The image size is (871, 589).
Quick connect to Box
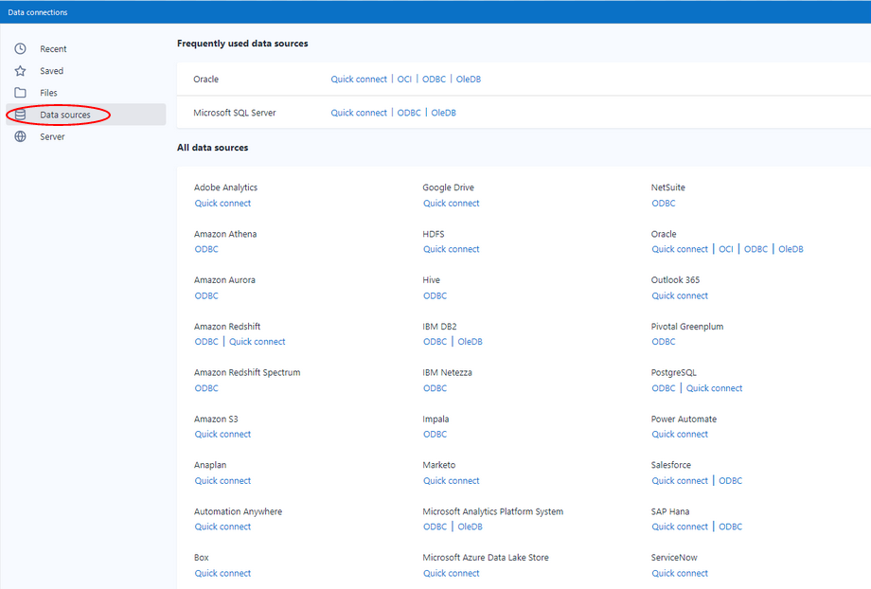pos(222,573)
